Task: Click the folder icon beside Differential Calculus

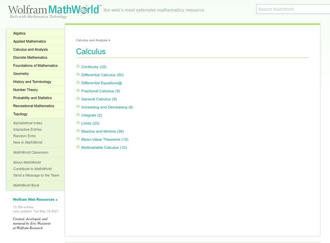Action: [78, 74]
